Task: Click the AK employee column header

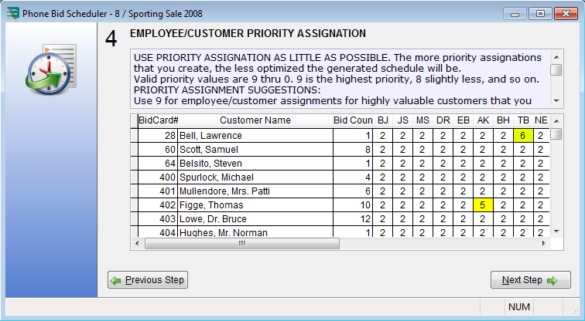Action: click(483, 120)
